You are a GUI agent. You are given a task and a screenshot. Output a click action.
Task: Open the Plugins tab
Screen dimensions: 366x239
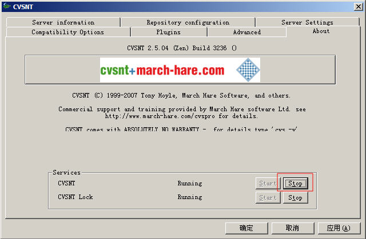tap(168, 32)
